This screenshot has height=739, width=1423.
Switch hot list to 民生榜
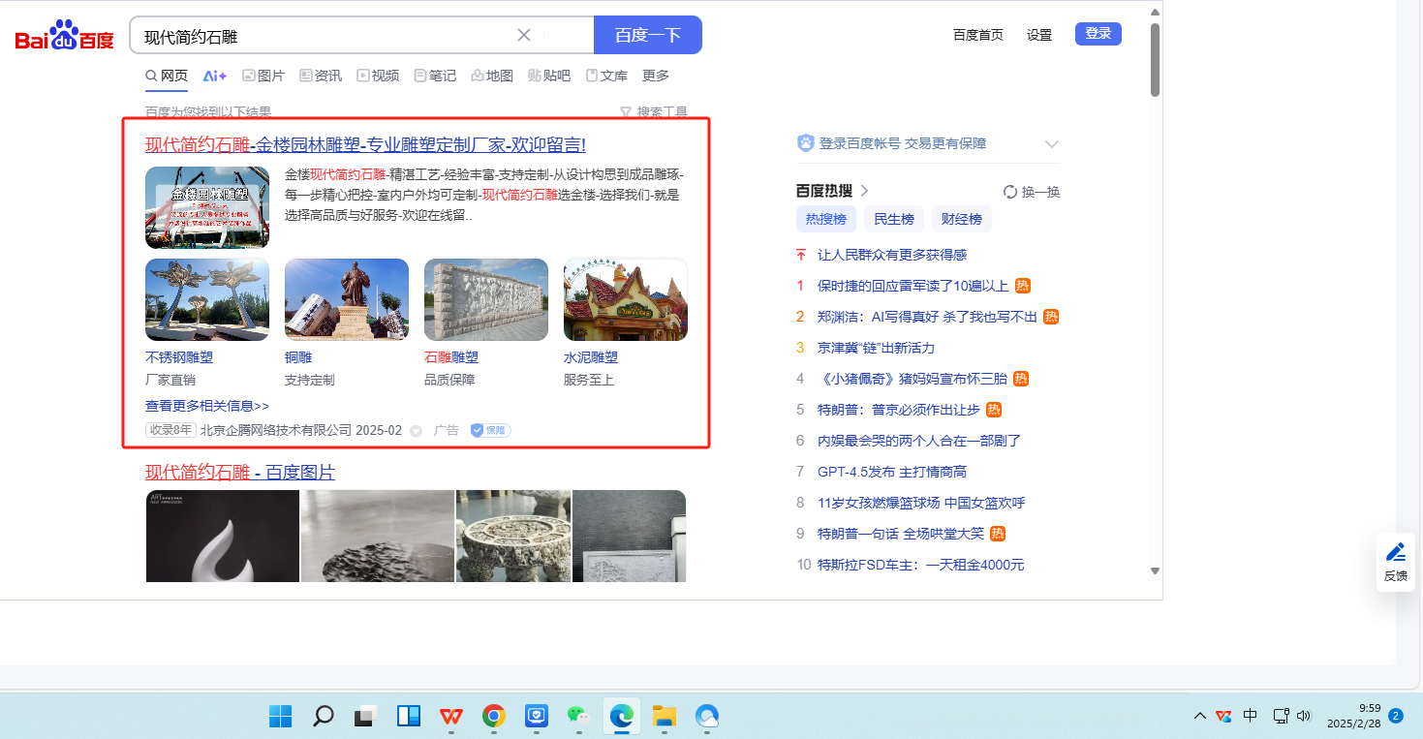click(893, 219)
